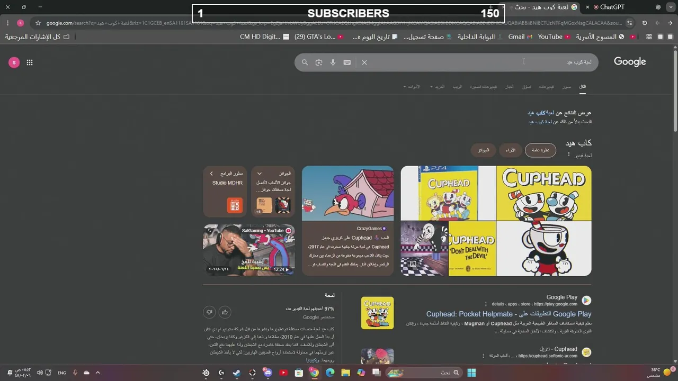This screenshot has height=381, width=678.
Task: Switch to the صور (Images) tab
Action: click(567, 86)
